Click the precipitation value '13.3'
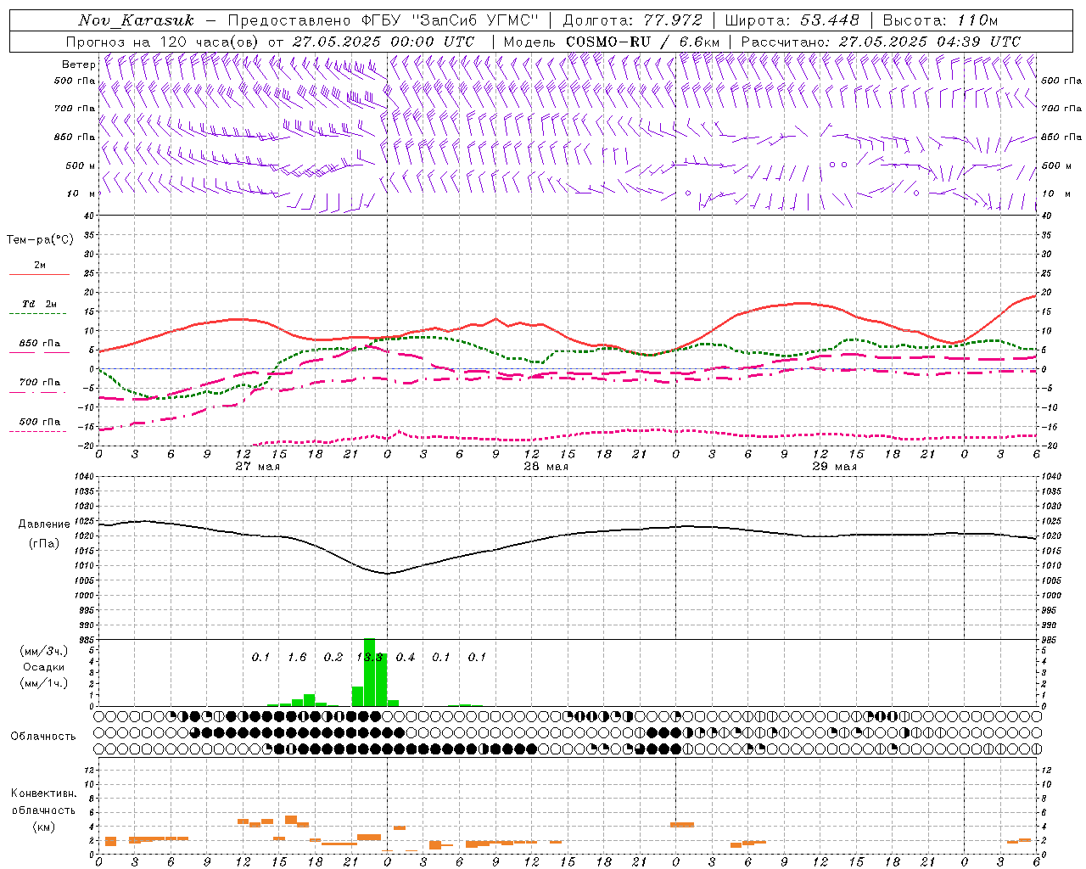The image size is (1086, 869). tap(369, 658)
